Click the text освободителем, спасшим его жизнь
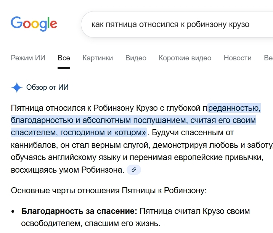Viewport: 273px width, 233px height. 90,223
